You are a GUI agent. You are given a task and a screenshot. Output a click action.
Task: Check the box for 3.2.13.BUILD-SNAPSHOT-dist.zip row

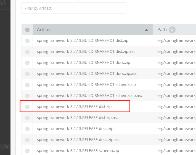[27, 41]
